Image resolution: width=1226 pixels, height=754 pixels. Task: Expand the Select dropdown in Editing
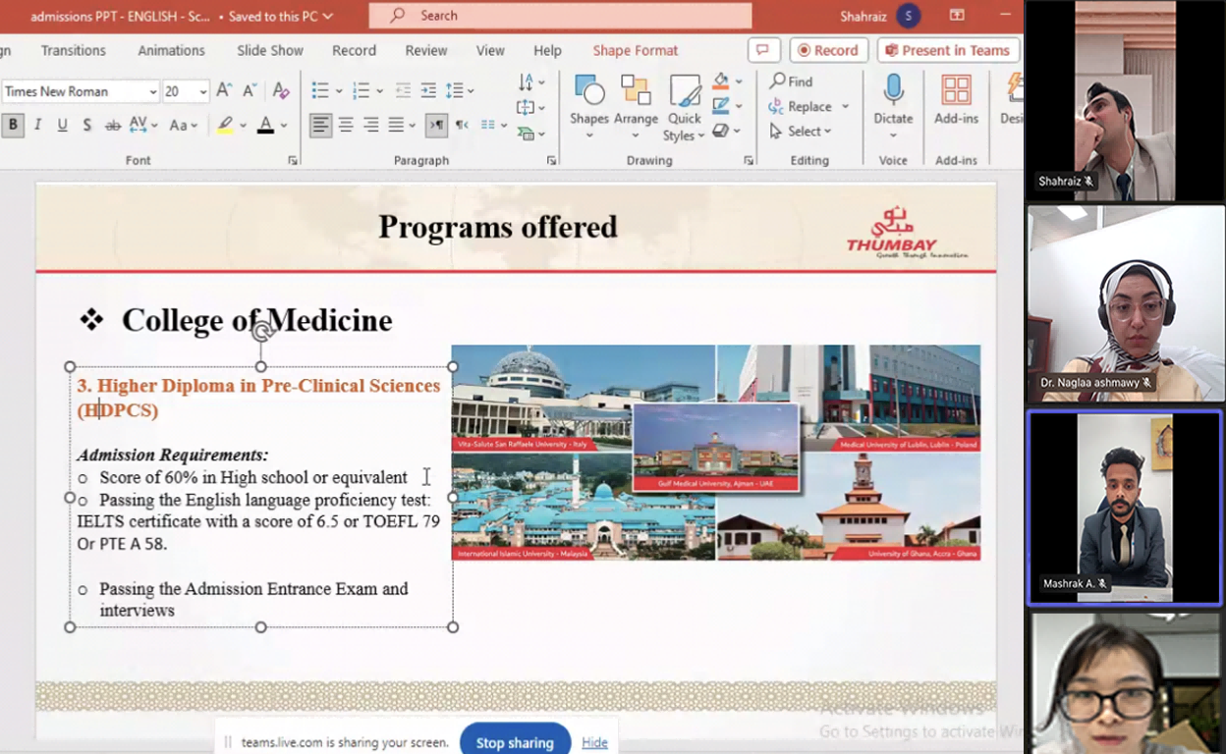tap(802, 131)
